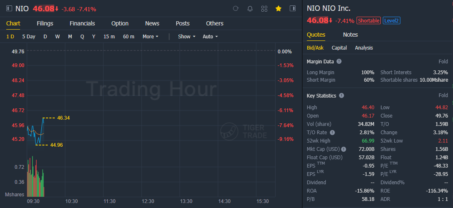Open the Financials tab
The image size is (453, 208).
[x=82, y=23]
